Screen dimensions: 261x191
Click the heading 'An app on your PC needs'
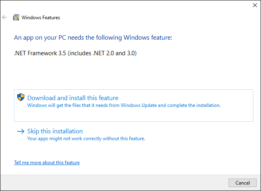tap(93, 38)
